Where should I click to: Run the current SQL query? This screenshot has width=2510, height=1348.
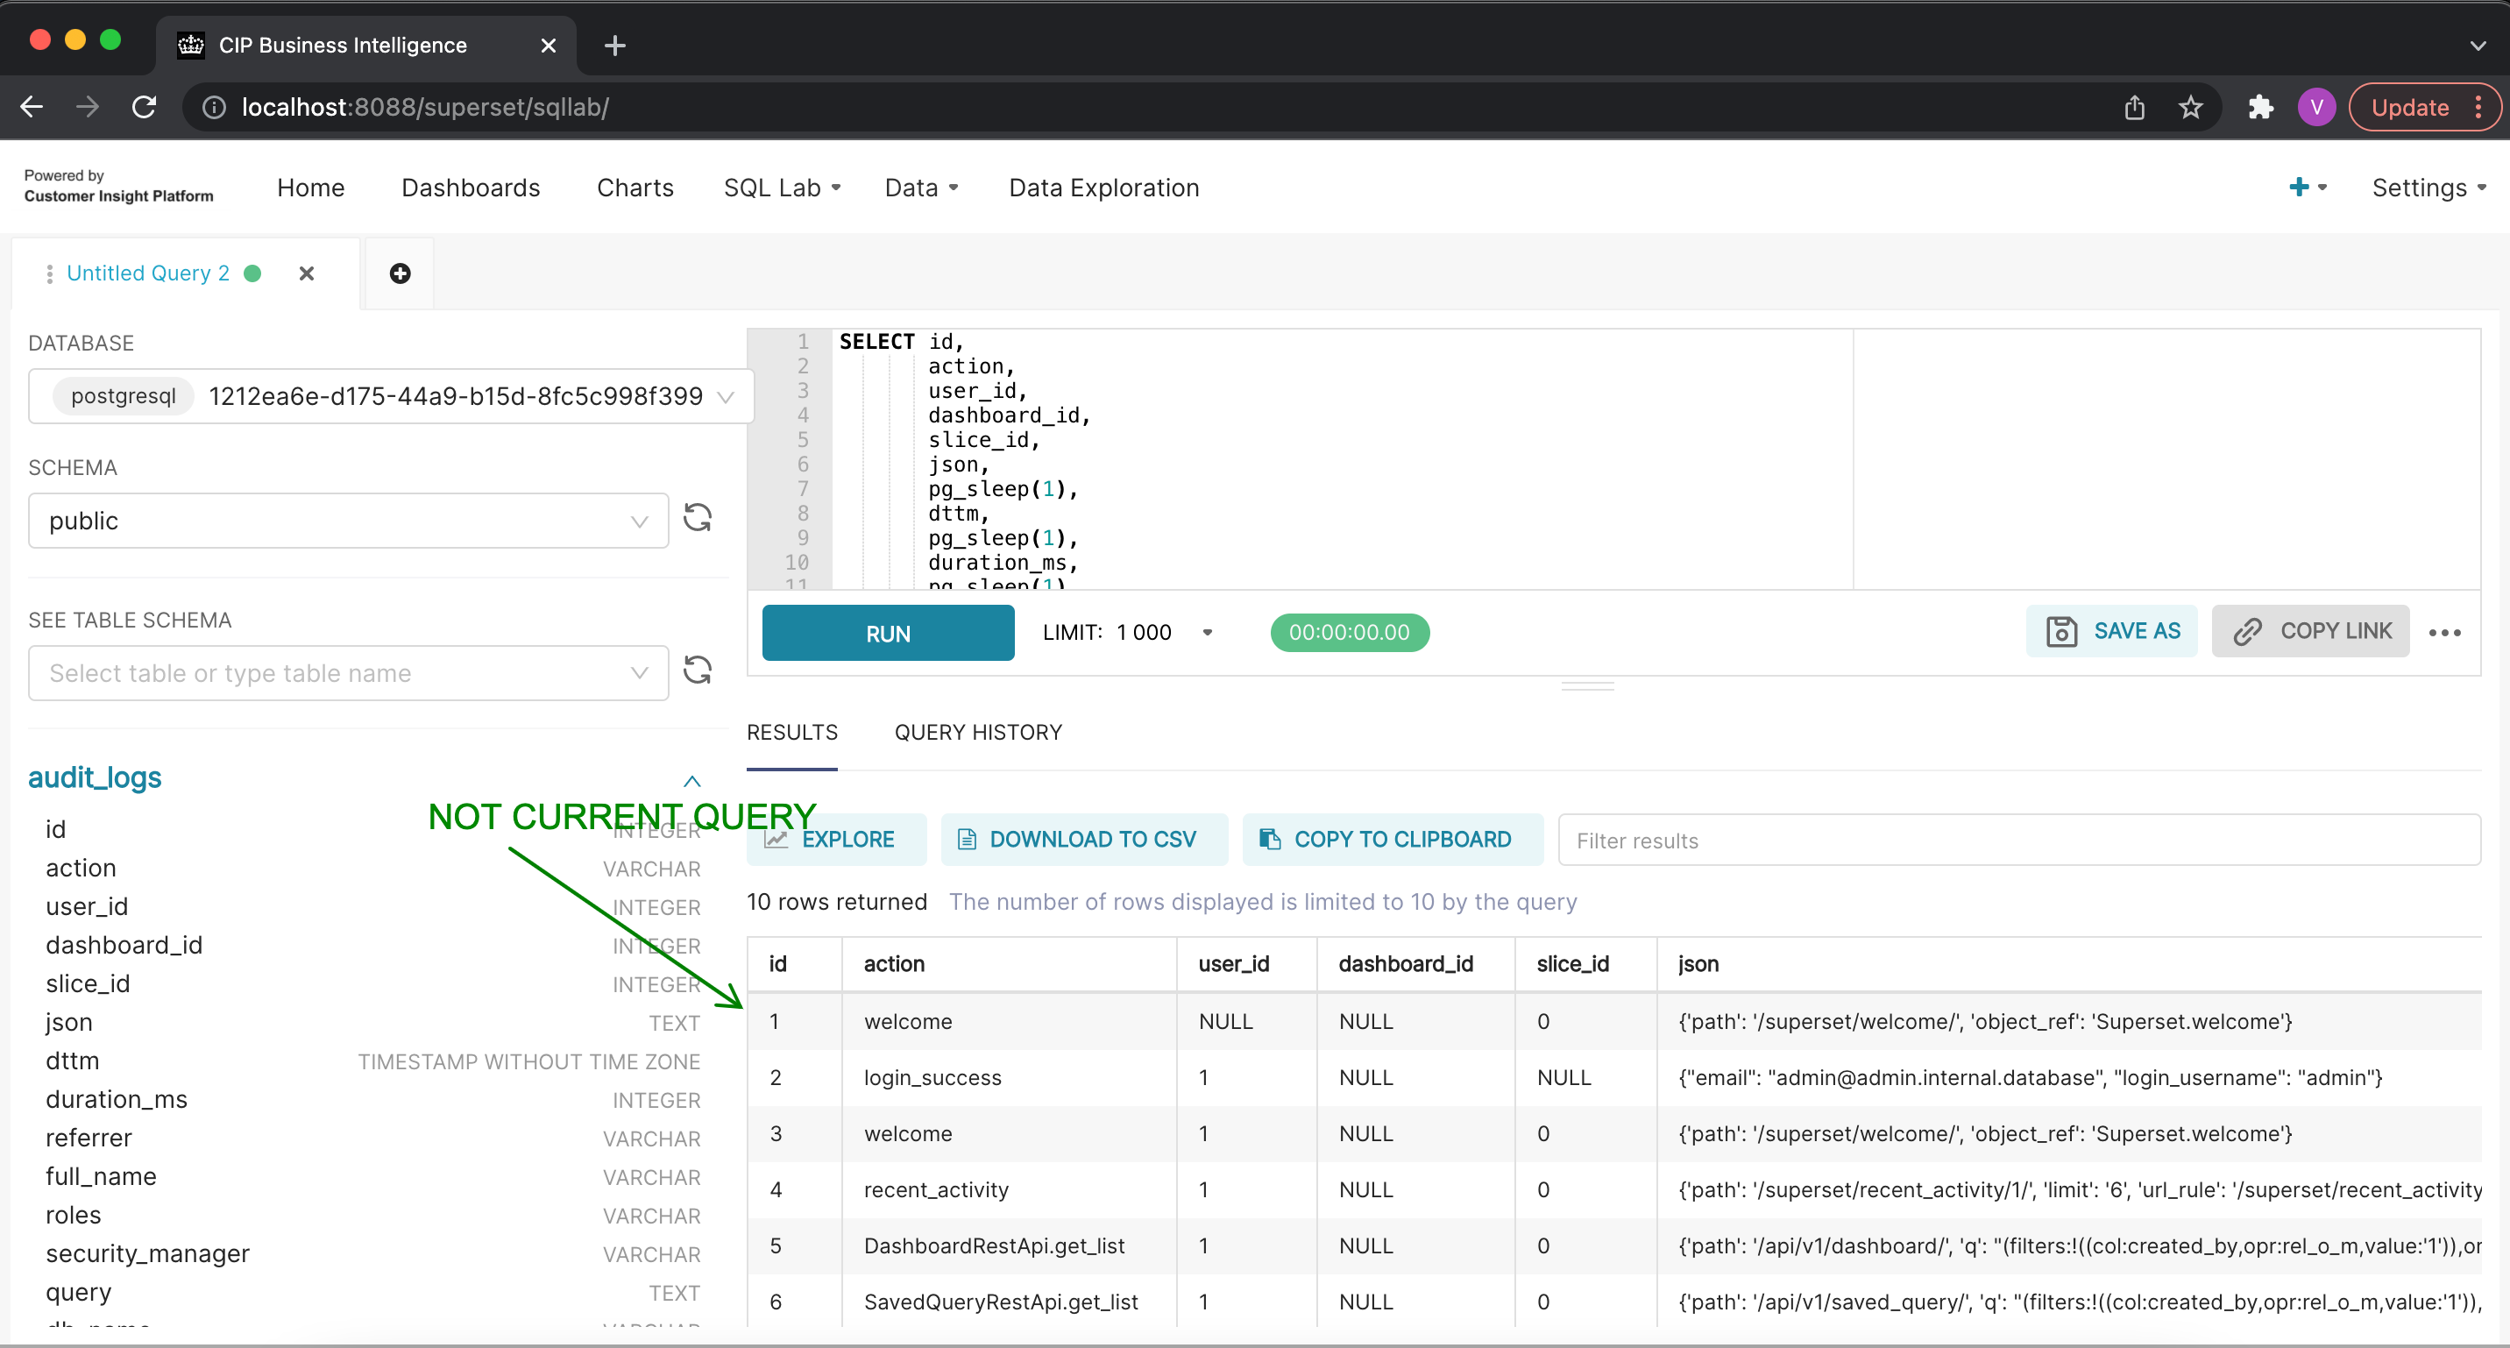tap(888, 633)
